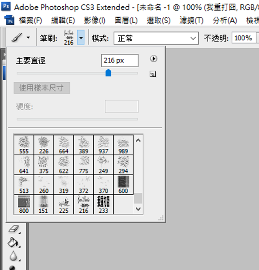The width and height of the screenshot is (259, 270).
Task: Open the 分析(A) menu
Action: point(225,20)
